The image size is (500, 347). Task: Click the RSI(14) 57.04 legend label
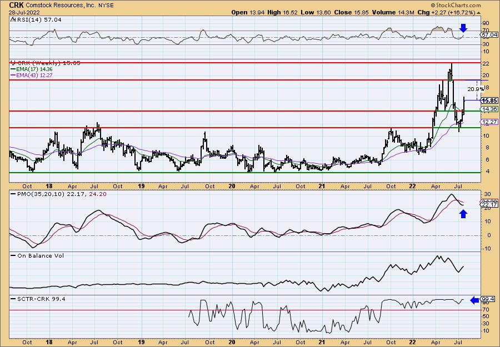[x=38, y=20]
